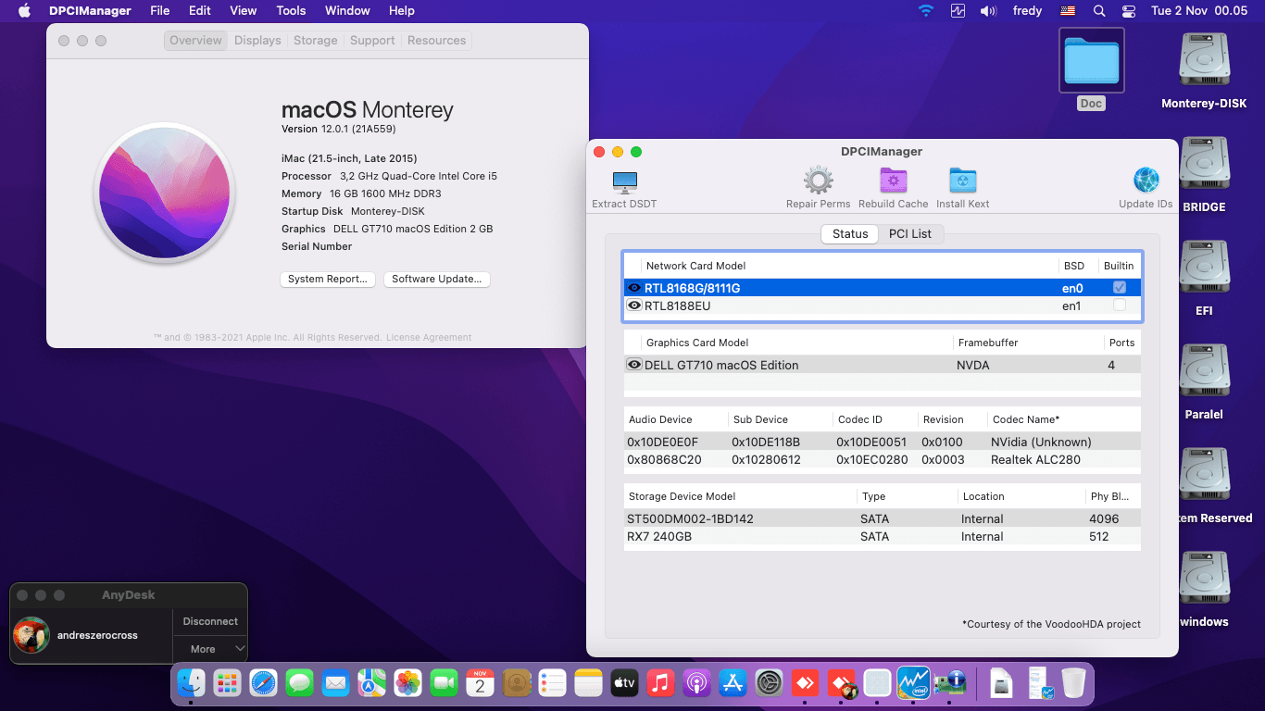
Task: Expand the AnyDesk More dropdown
Action: click(x=210, y=649)
